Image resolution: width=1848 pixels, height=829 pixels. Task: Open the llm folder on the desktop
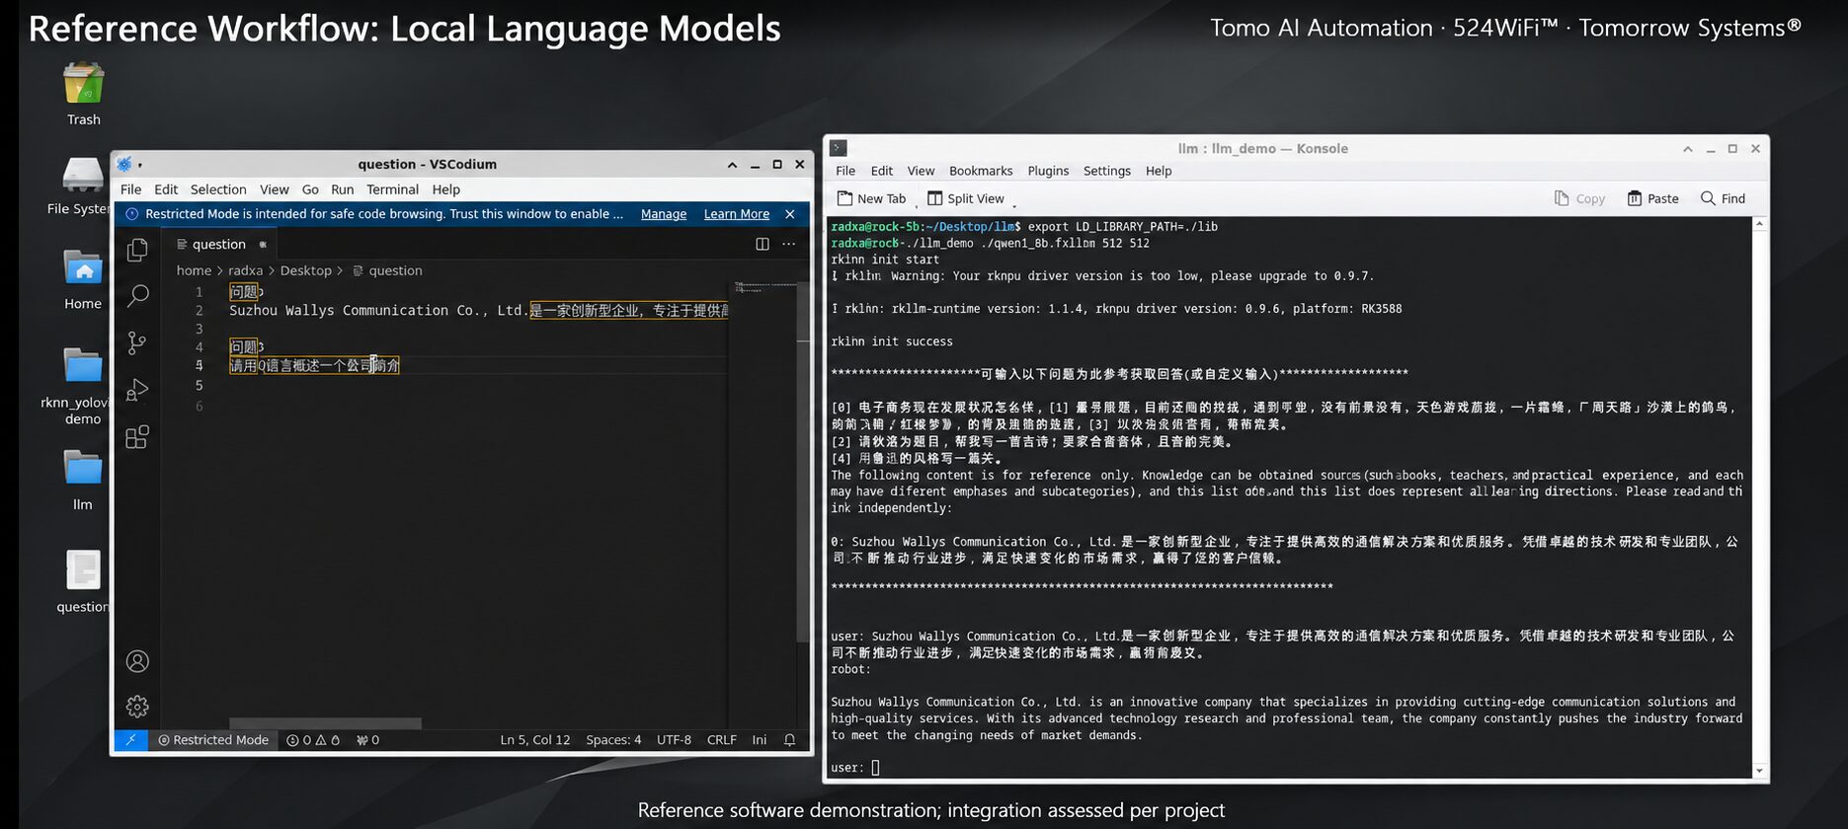(83, 481)
